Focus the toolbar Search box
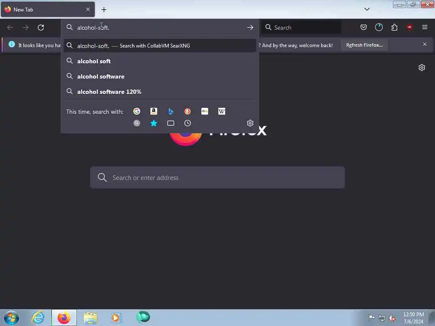The image size is (435, 326). 301,28
